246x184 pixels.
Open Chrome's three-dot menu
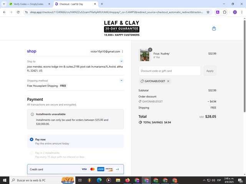[242, 12]
